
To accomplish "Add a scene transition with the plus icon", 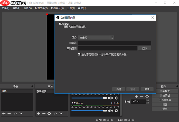I will tap(136, 97).
